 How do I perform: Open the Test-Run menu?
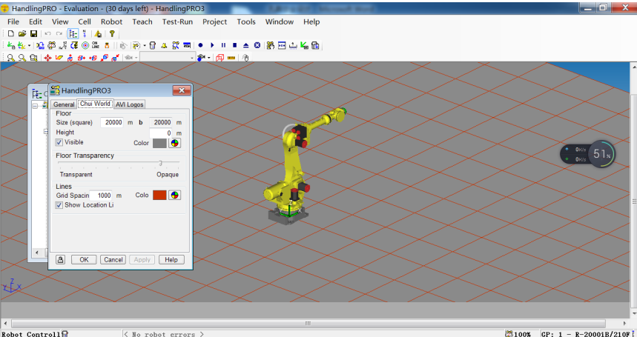(x=177, y=22)
